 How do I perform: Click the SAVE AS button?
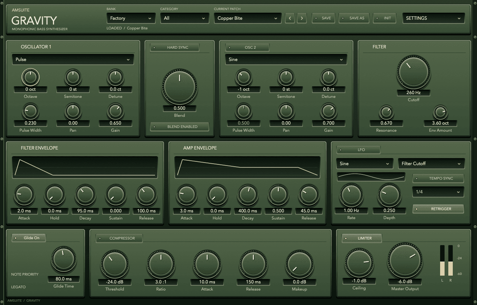pos(354,18)
